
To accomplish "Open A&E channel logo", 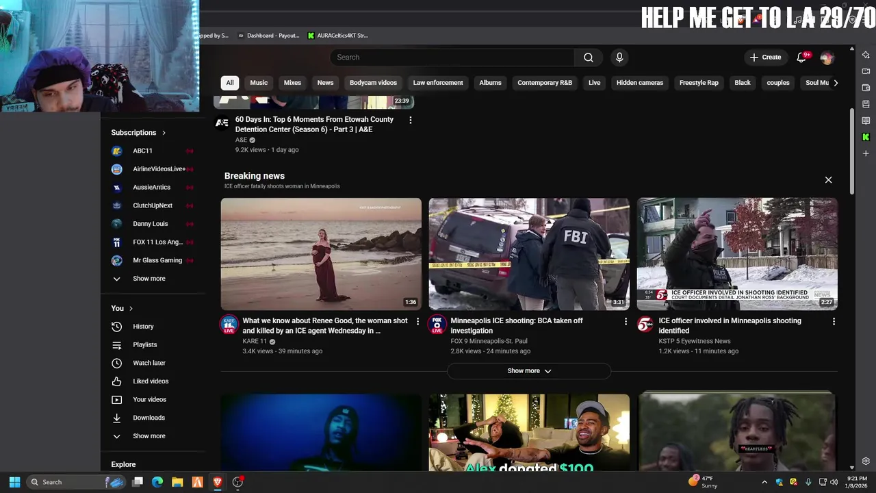I will [222, 123].
